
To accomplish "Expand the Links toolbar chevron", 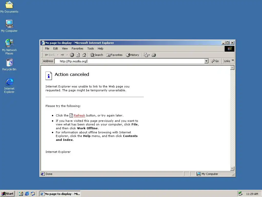I will click(x=233, y=61).
